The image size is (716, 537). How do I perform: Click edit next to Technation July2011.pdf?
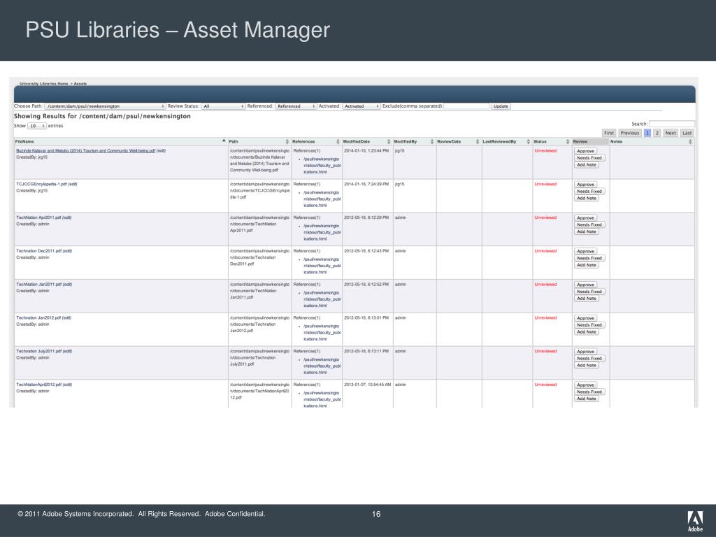click(x=67, y=351)
